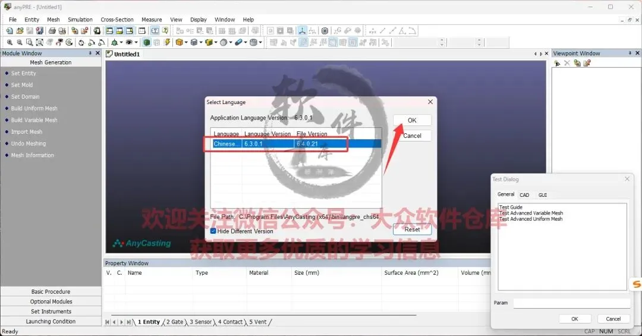Screen dimensions: 642x336
Task: Open the orange box entity dropdown arrow
Action: coord(186,42)
